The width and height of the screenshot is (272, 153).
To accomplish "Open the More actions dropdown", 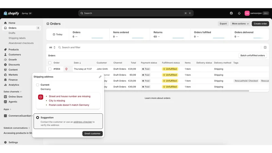I will [x=240, y=23].
